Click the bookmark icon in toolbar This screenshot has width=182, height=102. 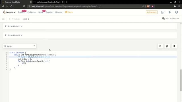pos(24,6)
